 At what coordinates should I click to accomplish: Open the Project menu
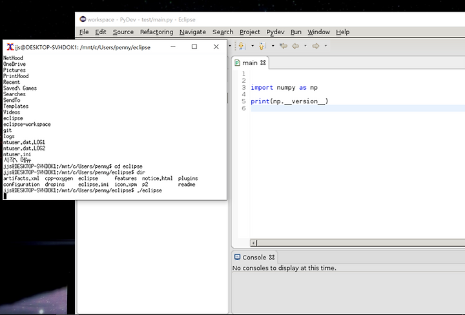250,32
